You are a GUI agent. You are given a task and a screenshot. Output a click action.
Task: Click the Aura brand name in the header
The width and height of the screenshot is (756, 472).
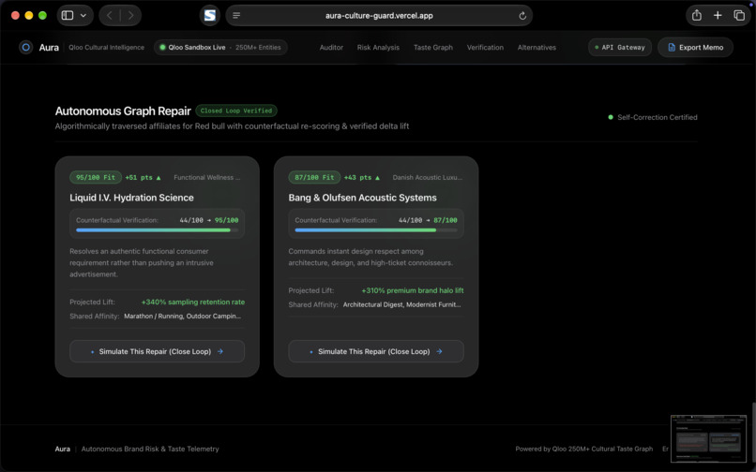pos(49,47)
